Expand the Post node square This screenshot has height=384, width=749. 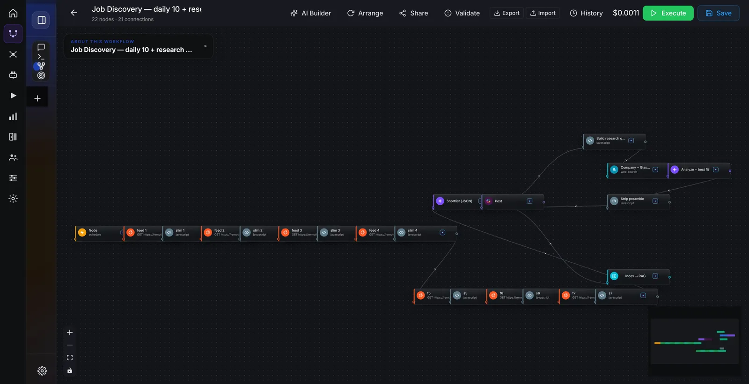529,201
